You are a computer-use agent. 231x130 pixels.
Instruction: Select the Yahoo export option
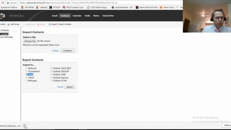26,77
